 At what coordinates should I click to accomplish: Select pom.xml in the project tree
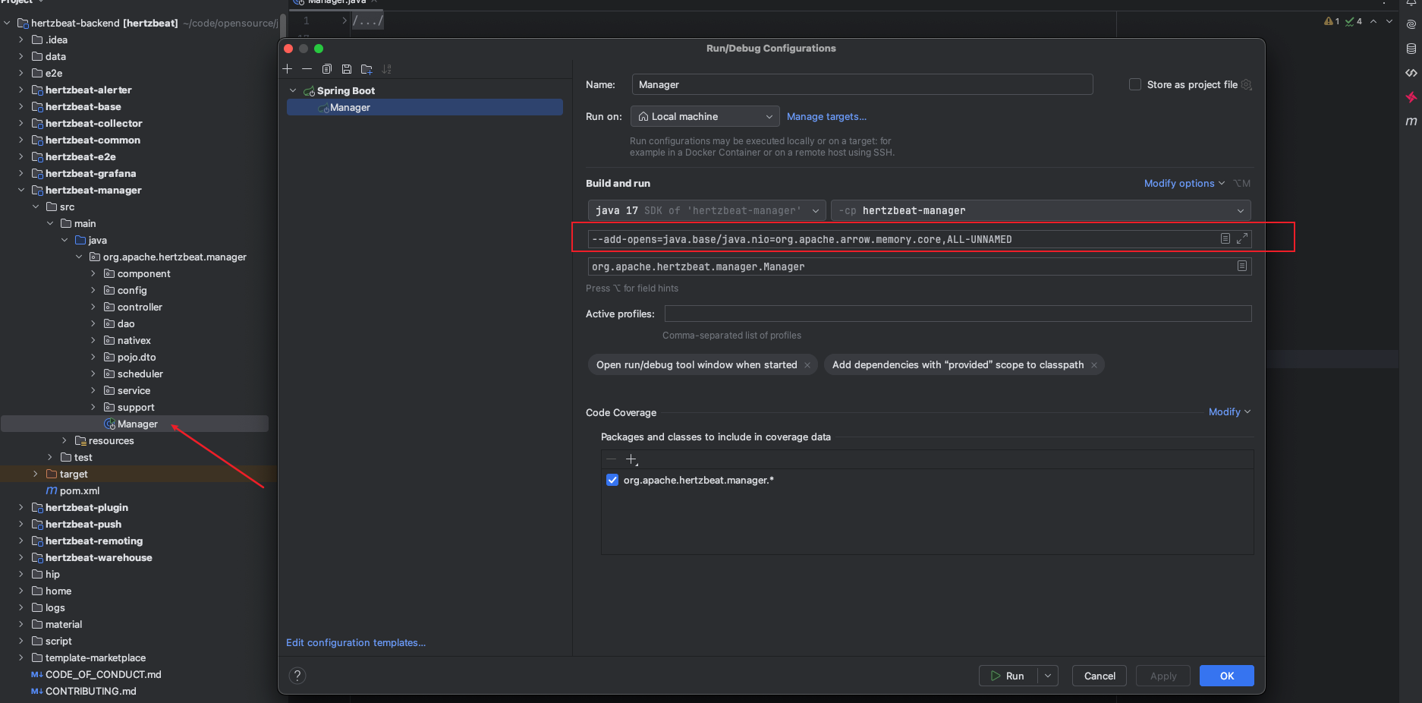(x=80, y=491)
